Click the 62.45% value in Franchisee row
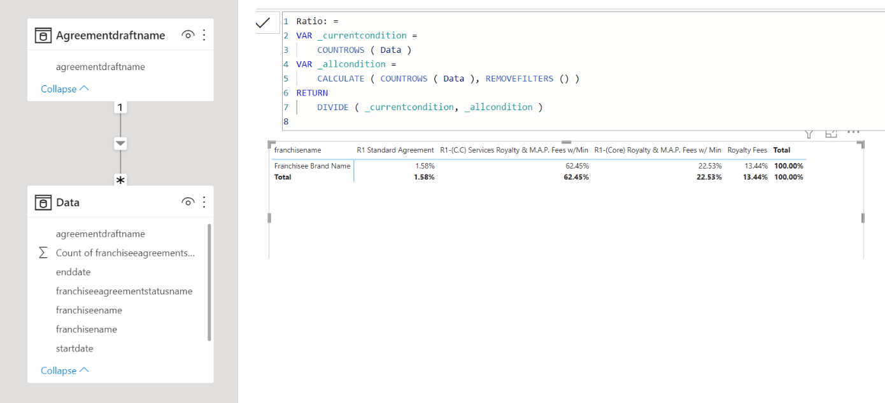The image size is (885, 403). point(577,166)
